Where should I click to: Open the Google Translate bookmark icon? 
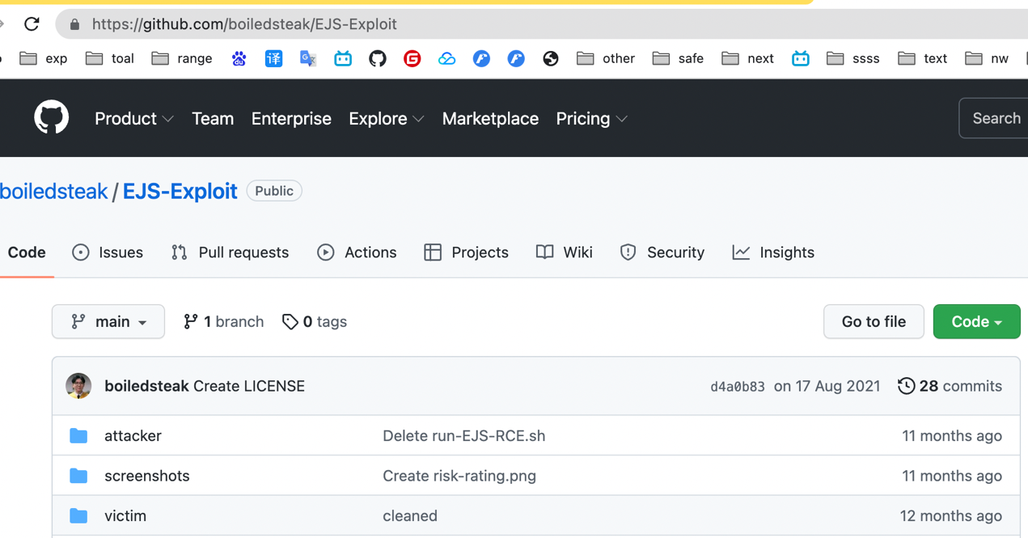[x=308, y=58]
